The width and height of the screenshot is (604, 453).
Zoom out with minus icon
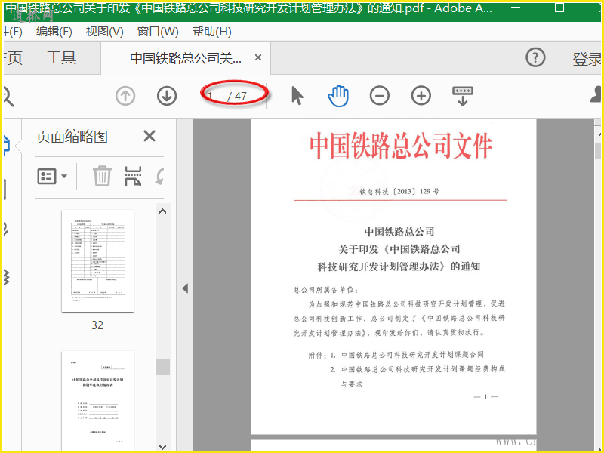pos(380,96)
